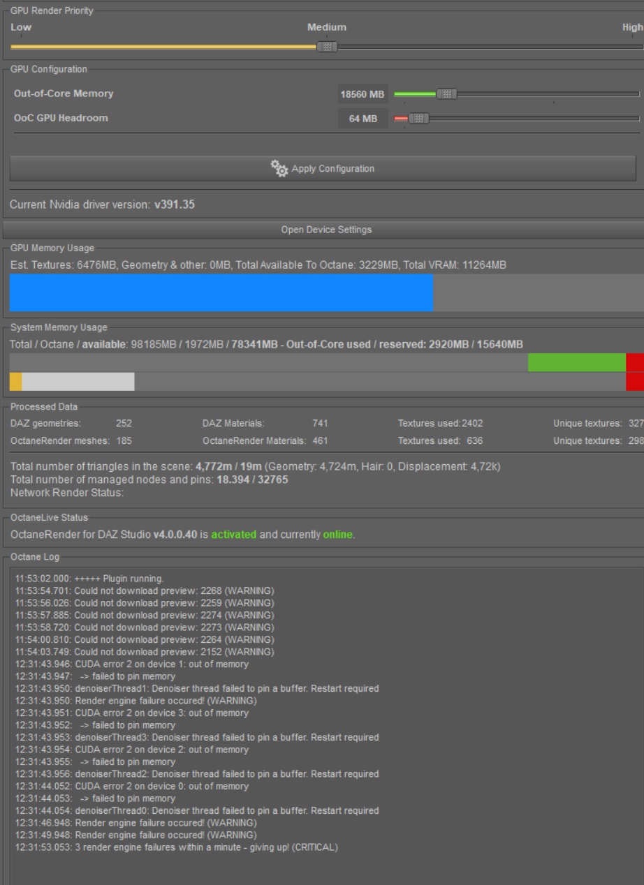Screen dimensions: 644x885
Task: Click log line denoiserThread0 failed to pin buffer
Action: 197,811
